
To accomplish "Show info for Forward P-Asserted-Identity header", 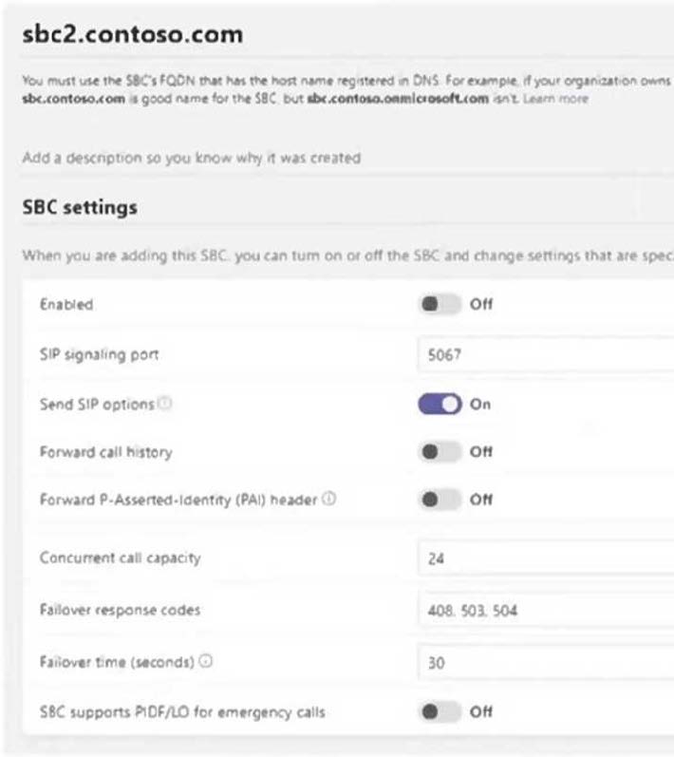I will coord(329,499).
